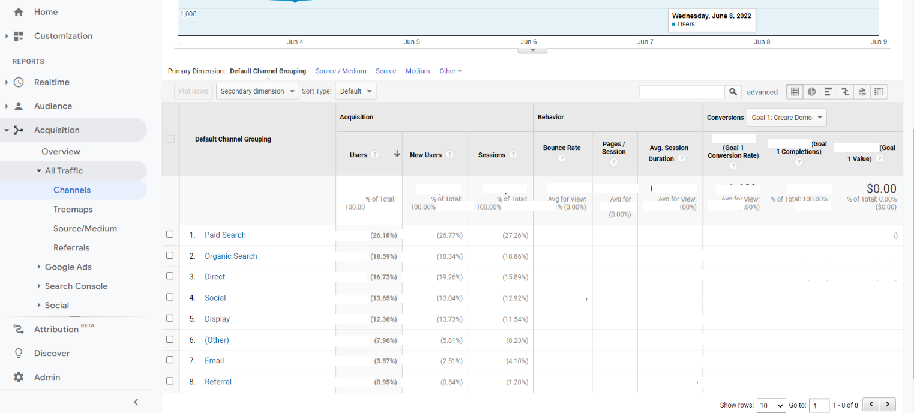Click the New Users help icon
Screen dimensions: 914x413
449,155
